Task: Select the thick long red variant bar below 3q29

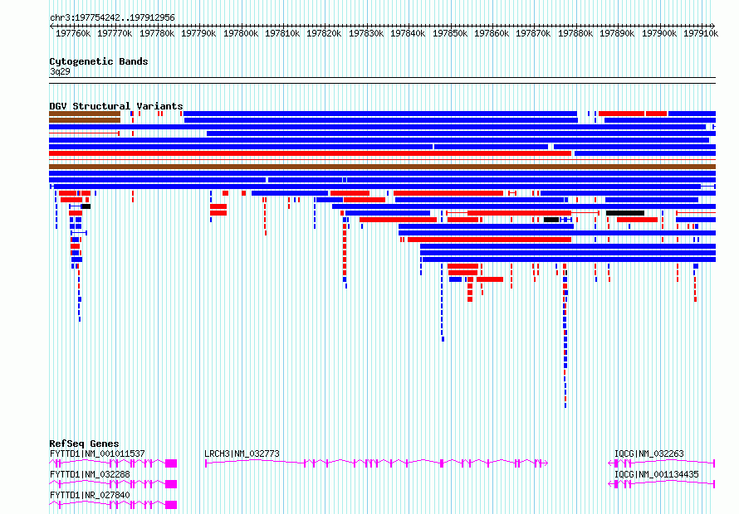Action: pyautogui.click(x=310, y=153)
